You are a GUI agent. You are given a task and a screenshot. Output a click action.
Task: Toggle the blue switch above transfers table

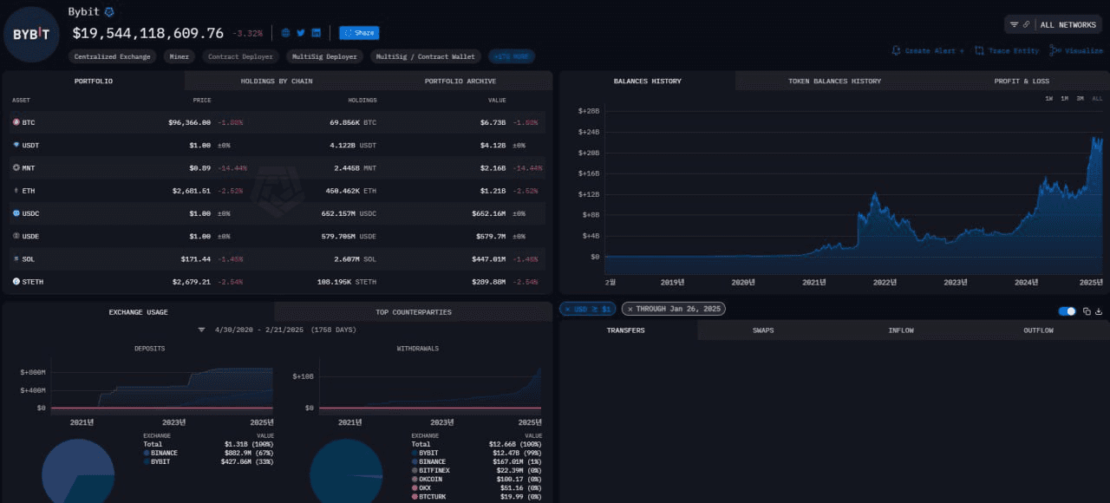coord(1068,311)
